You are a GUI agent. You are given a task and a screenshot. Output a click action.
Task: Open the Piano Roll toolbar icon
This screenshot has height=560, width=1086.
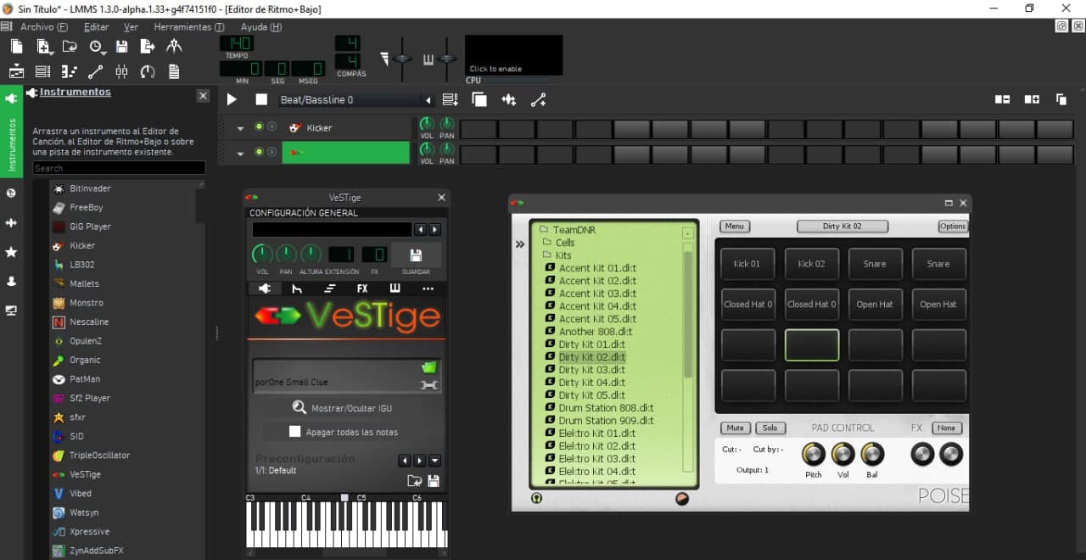pos(69,72)
